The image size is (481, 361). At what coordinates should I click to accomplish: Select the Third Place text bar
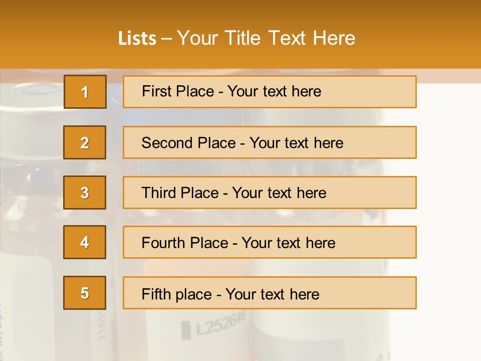click(270, 193)
